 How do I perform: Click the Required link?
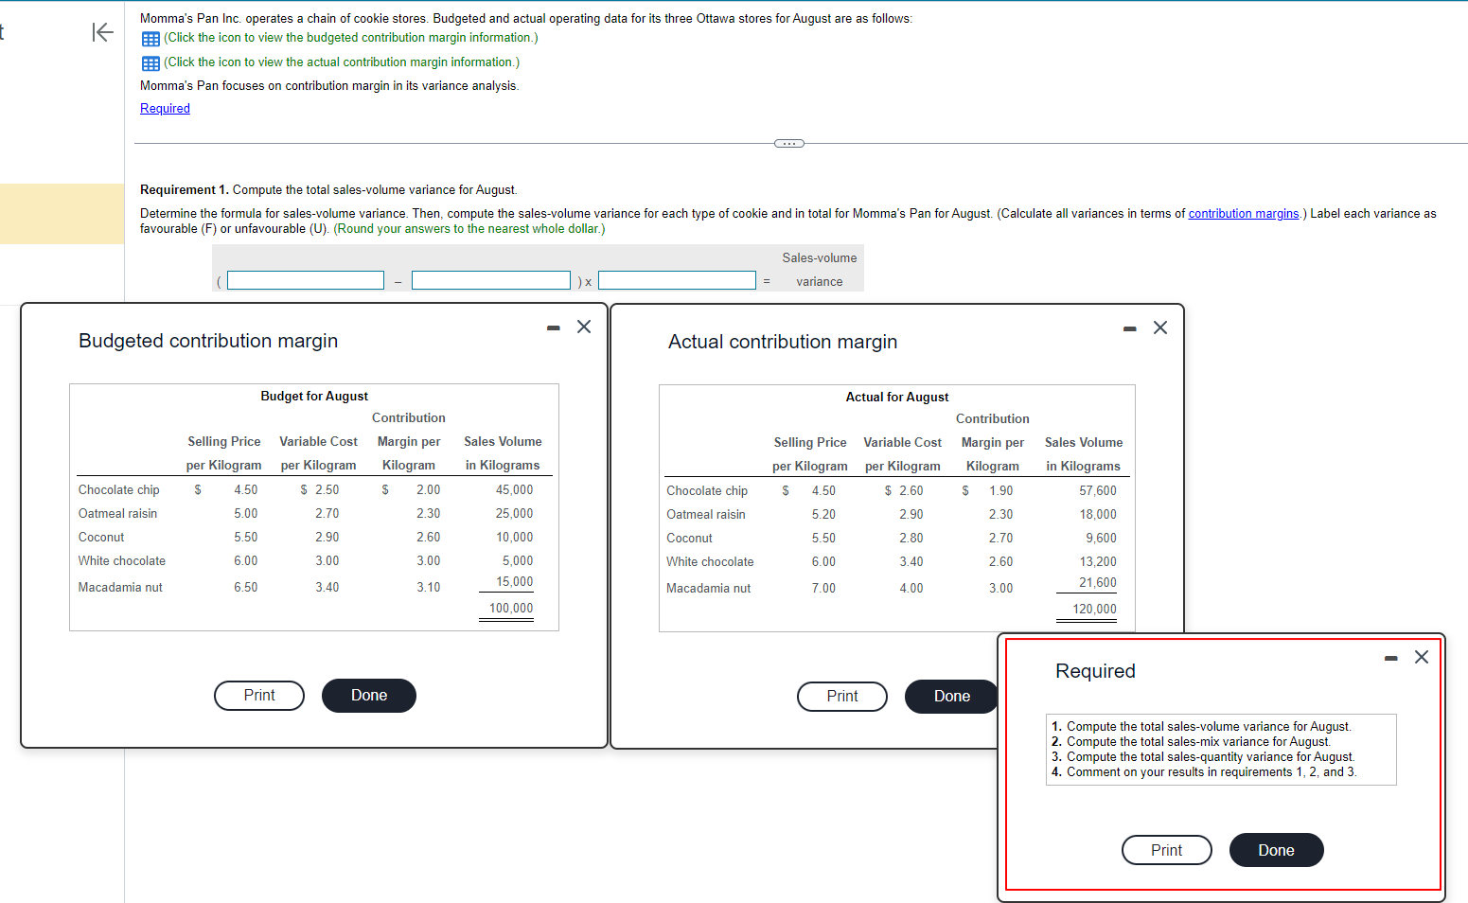coord(165,109)
